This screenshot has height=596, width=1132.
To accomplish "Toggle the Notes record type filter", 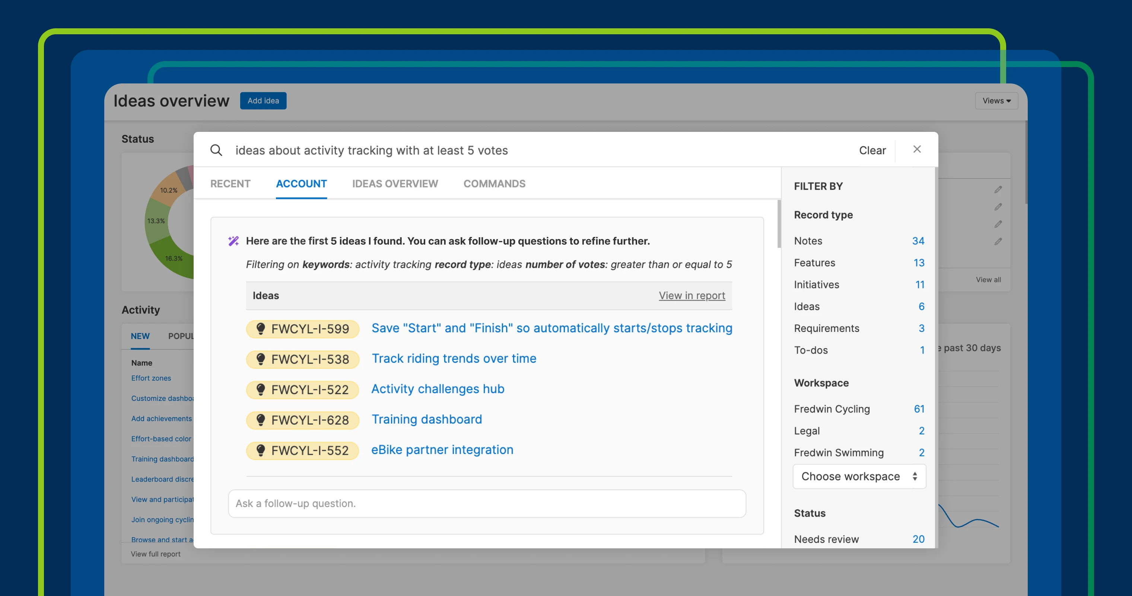I will pyautogui.click(x=808, y=241).
